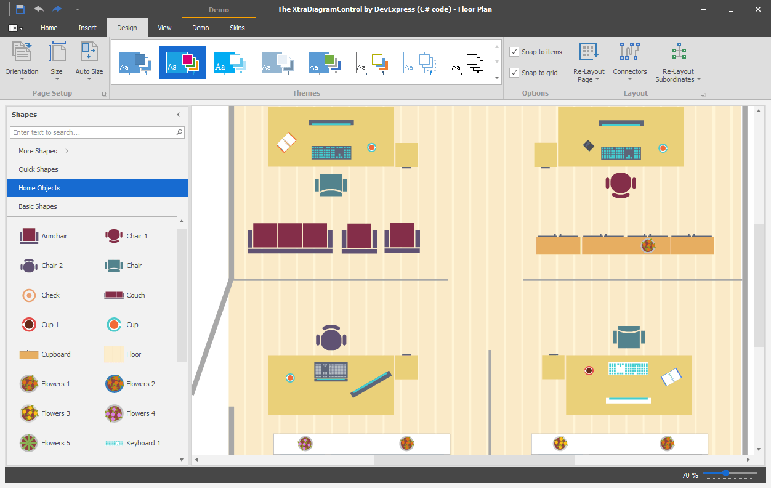Click the shapes search text field
This screenshot has width=771, height=488.
[92, 132]
